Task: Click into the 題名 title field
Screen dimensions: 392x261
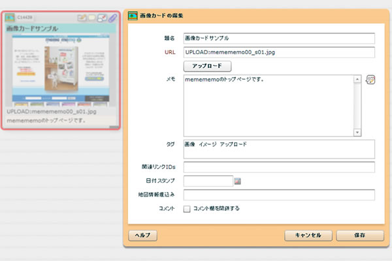Action: [x=279, y=38]
